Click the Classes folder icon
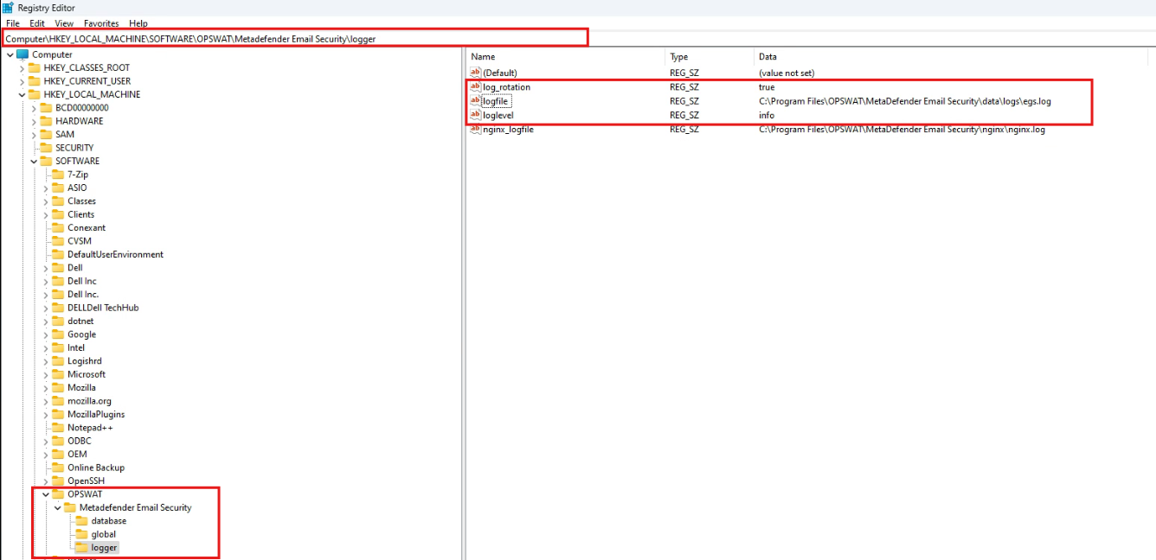The height and width of the screenshot is (560, 1156). coord(59,200)
